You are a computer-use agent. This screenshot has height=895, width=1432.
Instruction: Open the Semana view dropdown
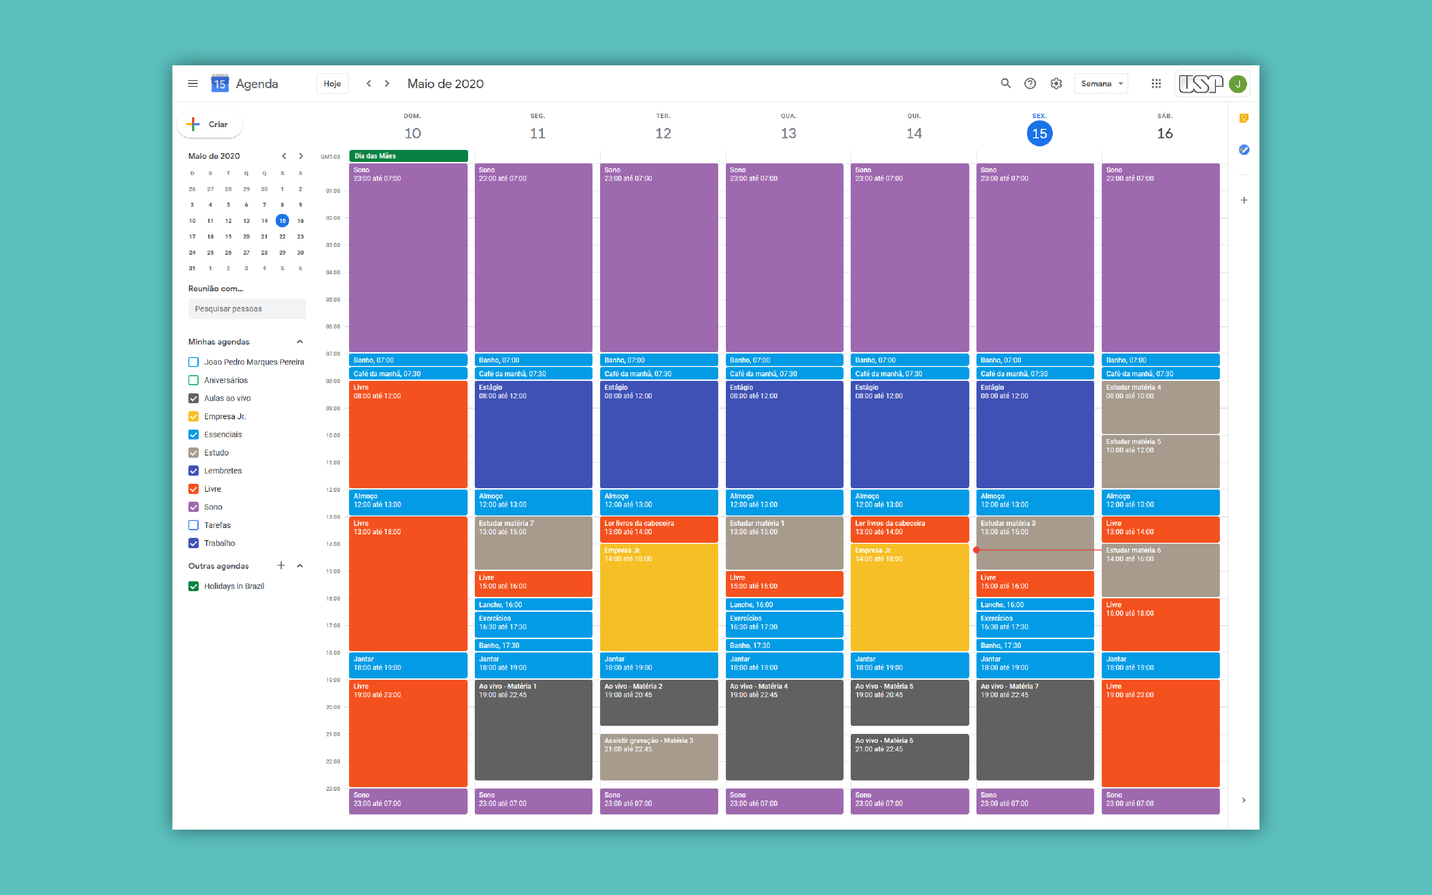pyautogui.click(x=1101, y=84)
